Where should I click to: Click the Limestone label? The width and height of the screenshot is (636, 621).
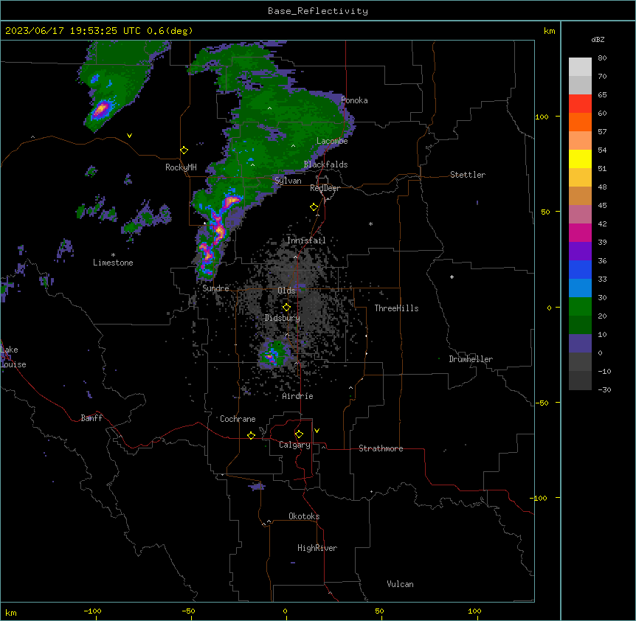click(x=113, y=263)
